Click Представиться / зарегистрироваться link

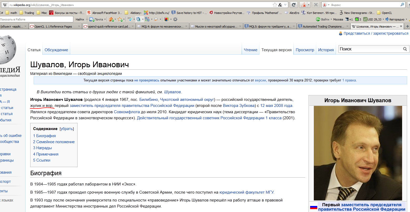click(x=376, y=33)
